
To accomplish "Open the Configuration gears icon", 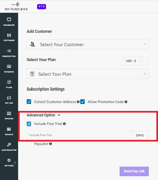I will (x=9, y=145).
